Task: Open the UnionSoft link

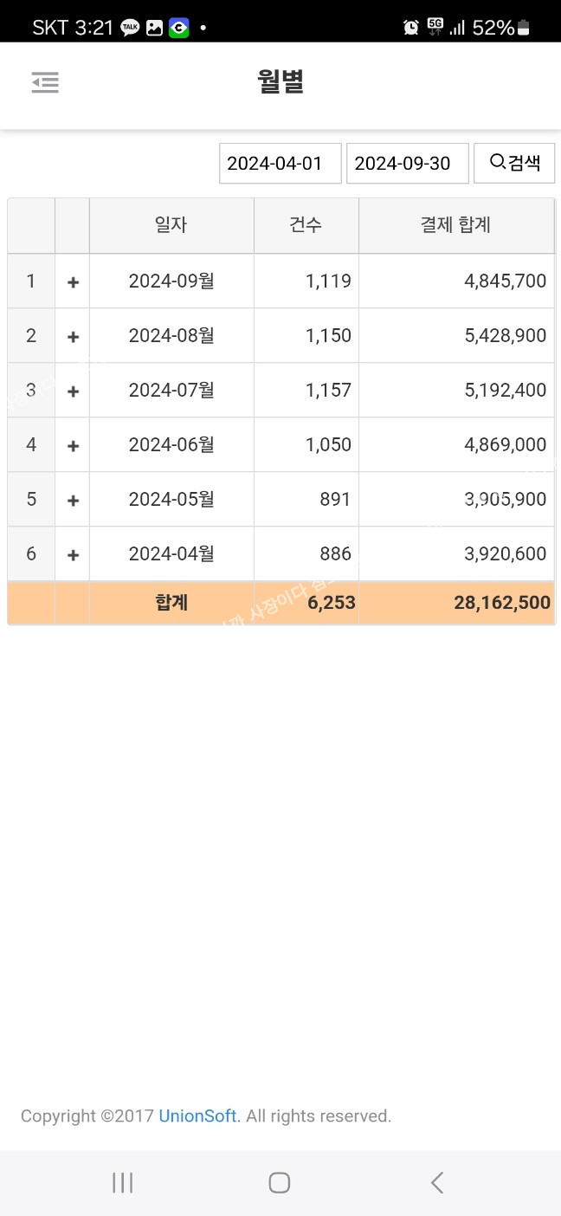Action: coord(197,1116)
